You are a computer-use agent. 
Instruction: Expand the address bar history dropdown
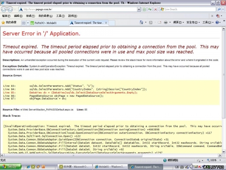coord(139,10)
